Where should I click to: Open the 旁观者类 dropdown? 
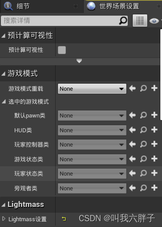click(x=92, y=189)
